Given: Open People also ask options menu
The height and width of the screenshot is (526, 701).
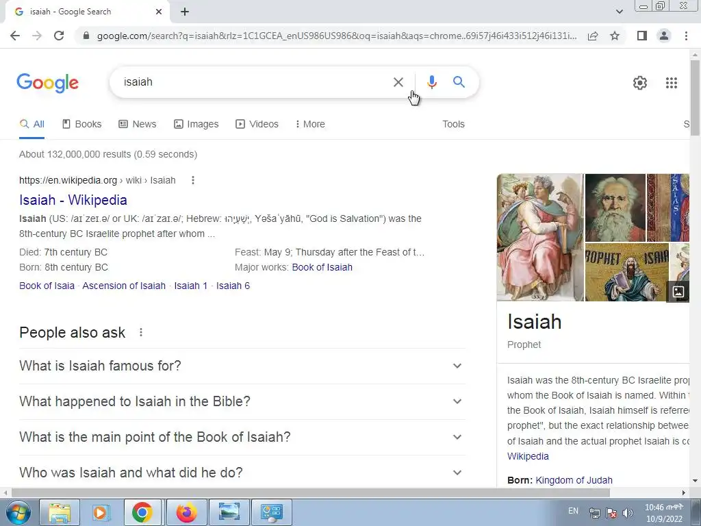Looking at the screenshot, I should tap(141, 332).
